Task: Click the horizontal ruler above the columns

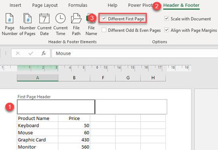Action: pyautogui.click(x=96, y=68)
